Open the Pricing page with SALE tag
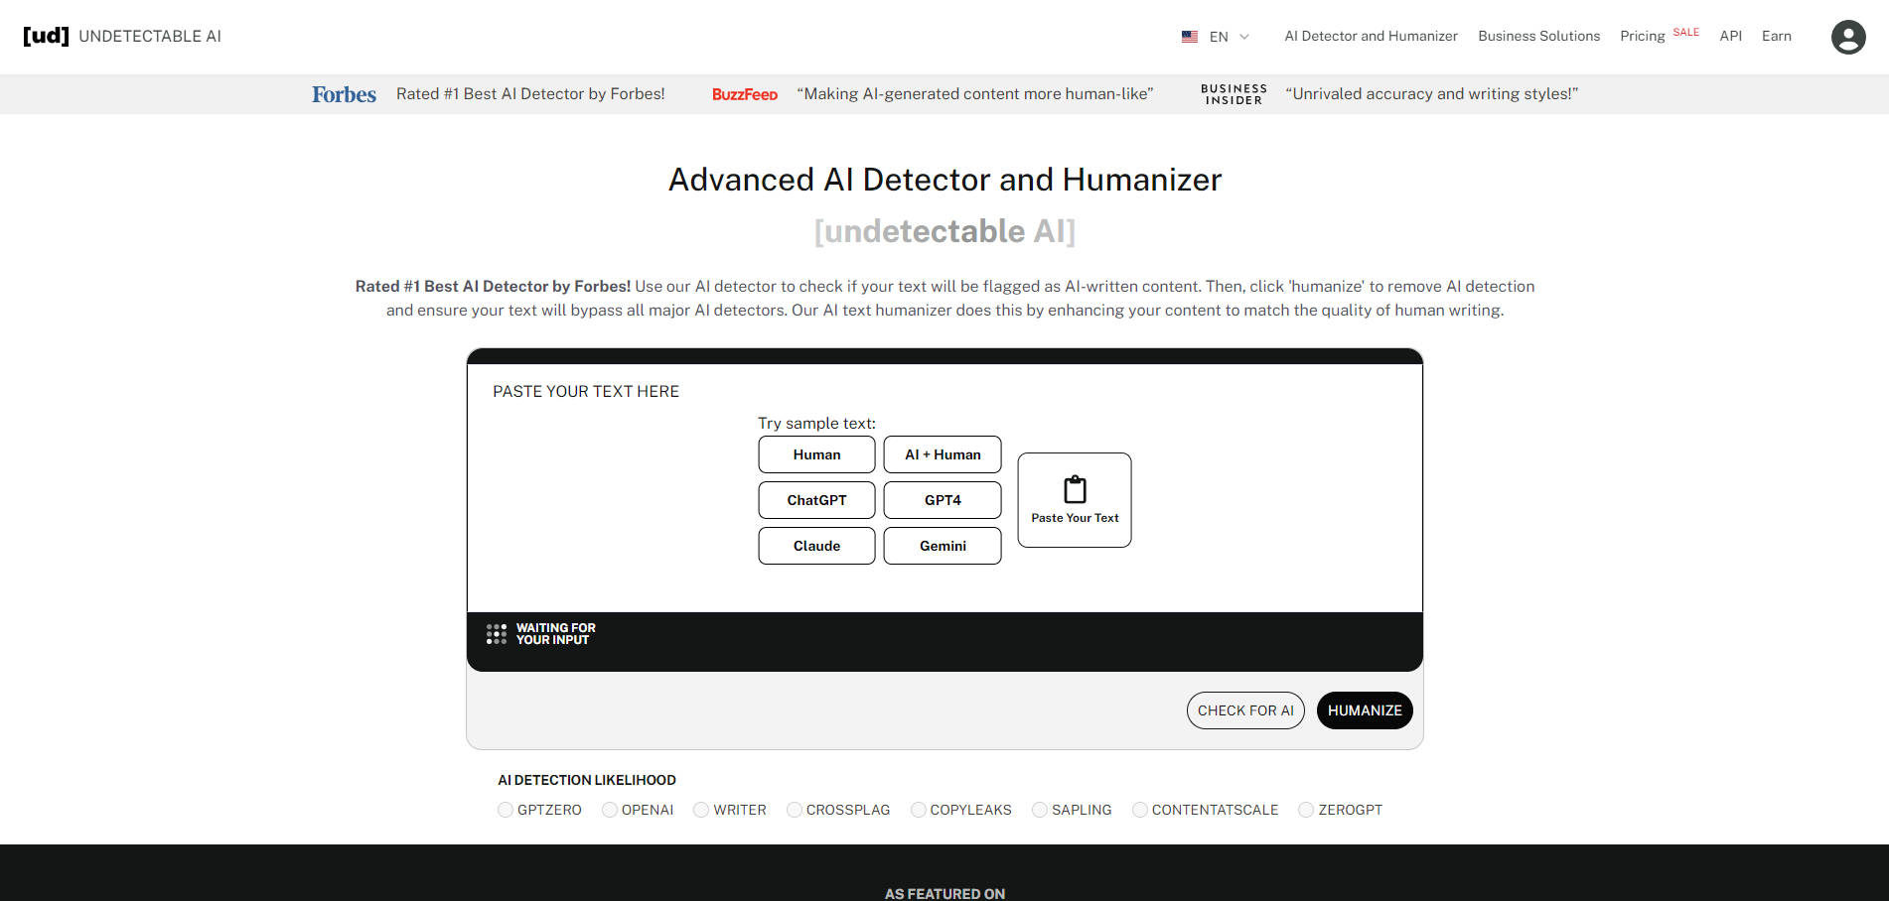Screen dimensions: 1889x901 [x=1641, y=36]
